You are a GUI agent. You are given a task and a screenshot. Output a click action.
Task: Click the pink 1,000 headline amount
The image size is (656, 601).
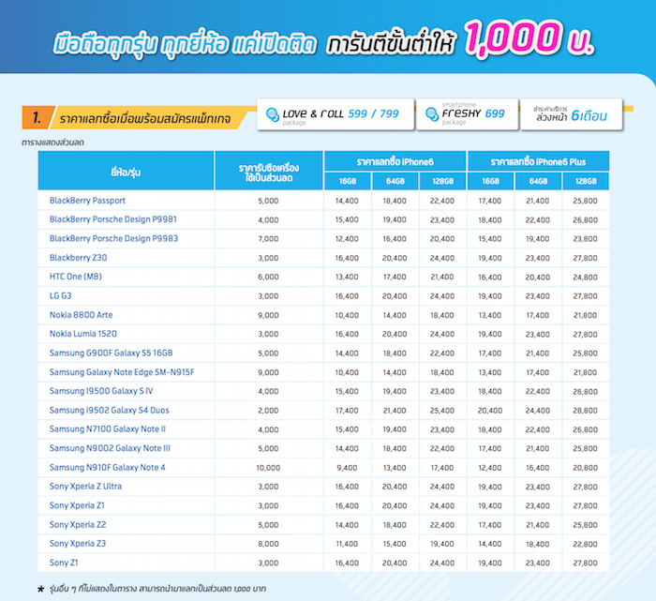click(x=512, y=38)
